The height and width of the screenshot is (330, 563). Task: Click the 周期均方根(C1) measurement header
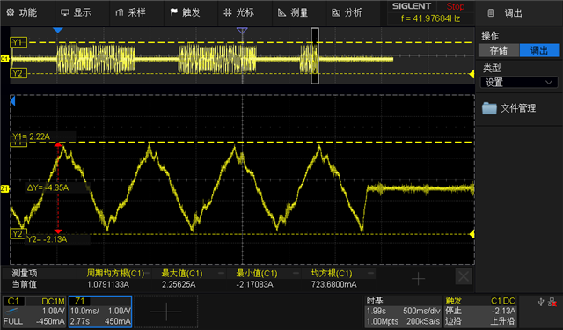(x=115, y=274)
